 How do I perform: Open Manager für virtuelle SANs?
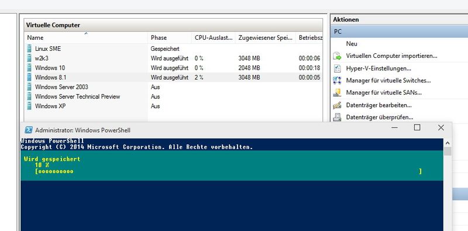(x=384, y=93)
